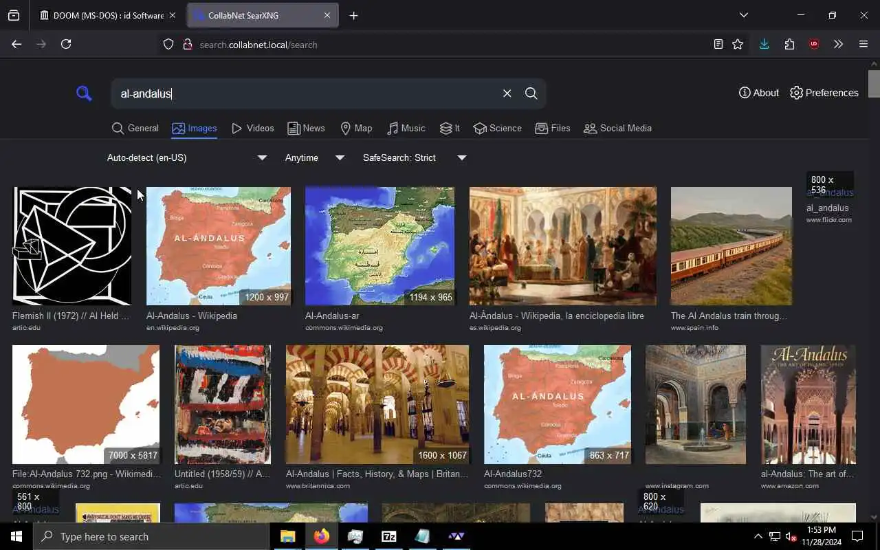Expand the Auto-detect (en-US) language dropdown
This screenshot has height=550, width=880.
pyautogui.click(x=187, y=157)
